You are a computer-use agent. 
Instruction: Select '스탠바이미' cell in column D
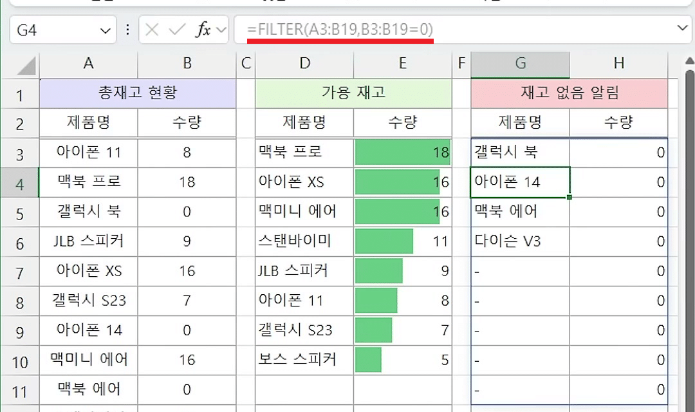(304, 241)
